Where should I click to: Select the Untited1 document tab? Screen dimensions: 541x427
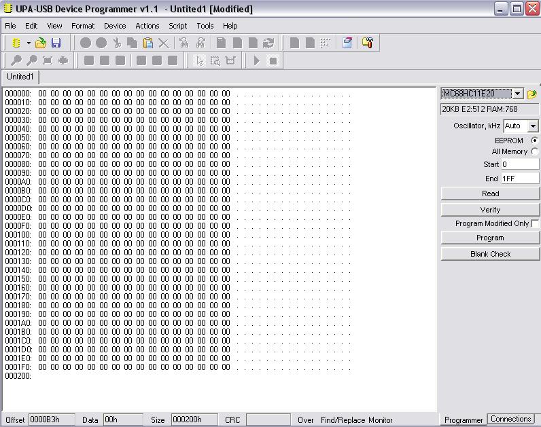tap(20, 77)
